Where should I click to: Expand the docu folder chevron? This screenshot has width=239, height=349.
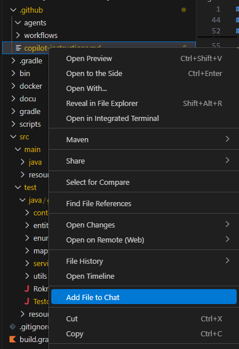[x=13, y=99]
